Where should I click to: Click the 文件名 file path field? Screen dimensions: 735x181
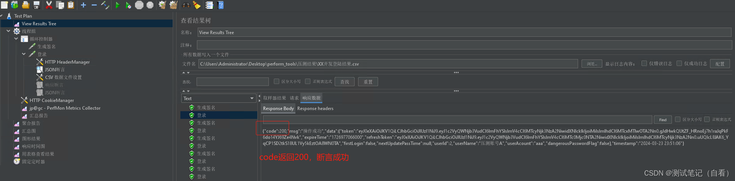pyautogui.click(x=388, y=64)
